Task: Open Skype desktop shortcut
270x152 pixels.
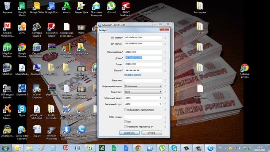Action: [22, 111]
